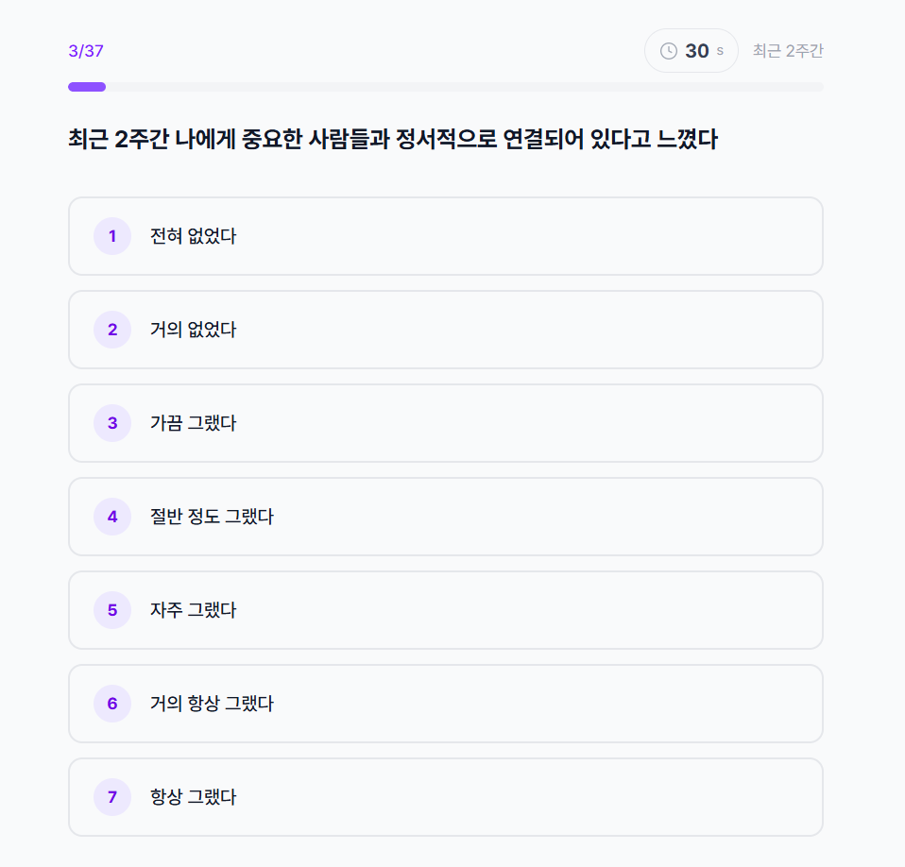Select the answer '항상 그랬다'

(445, 797)
